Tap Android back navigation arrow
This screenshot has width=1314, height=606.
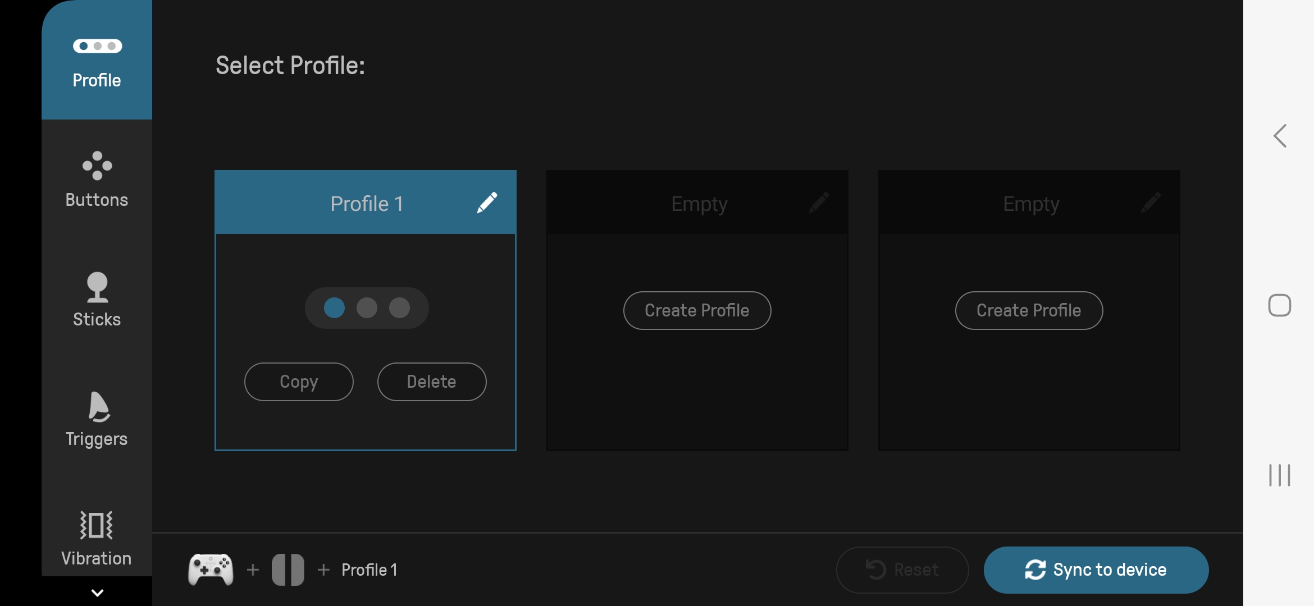(x=1280, y=136)
